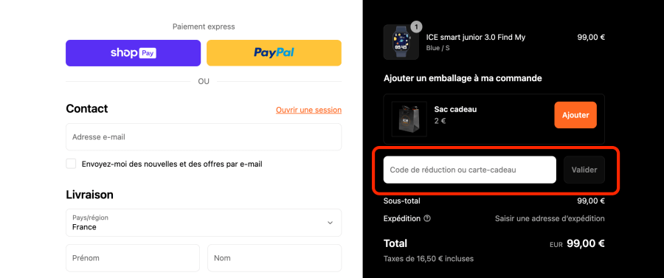Pay with the Shop Pay button
664x278 pixels.
coord(133,53)
